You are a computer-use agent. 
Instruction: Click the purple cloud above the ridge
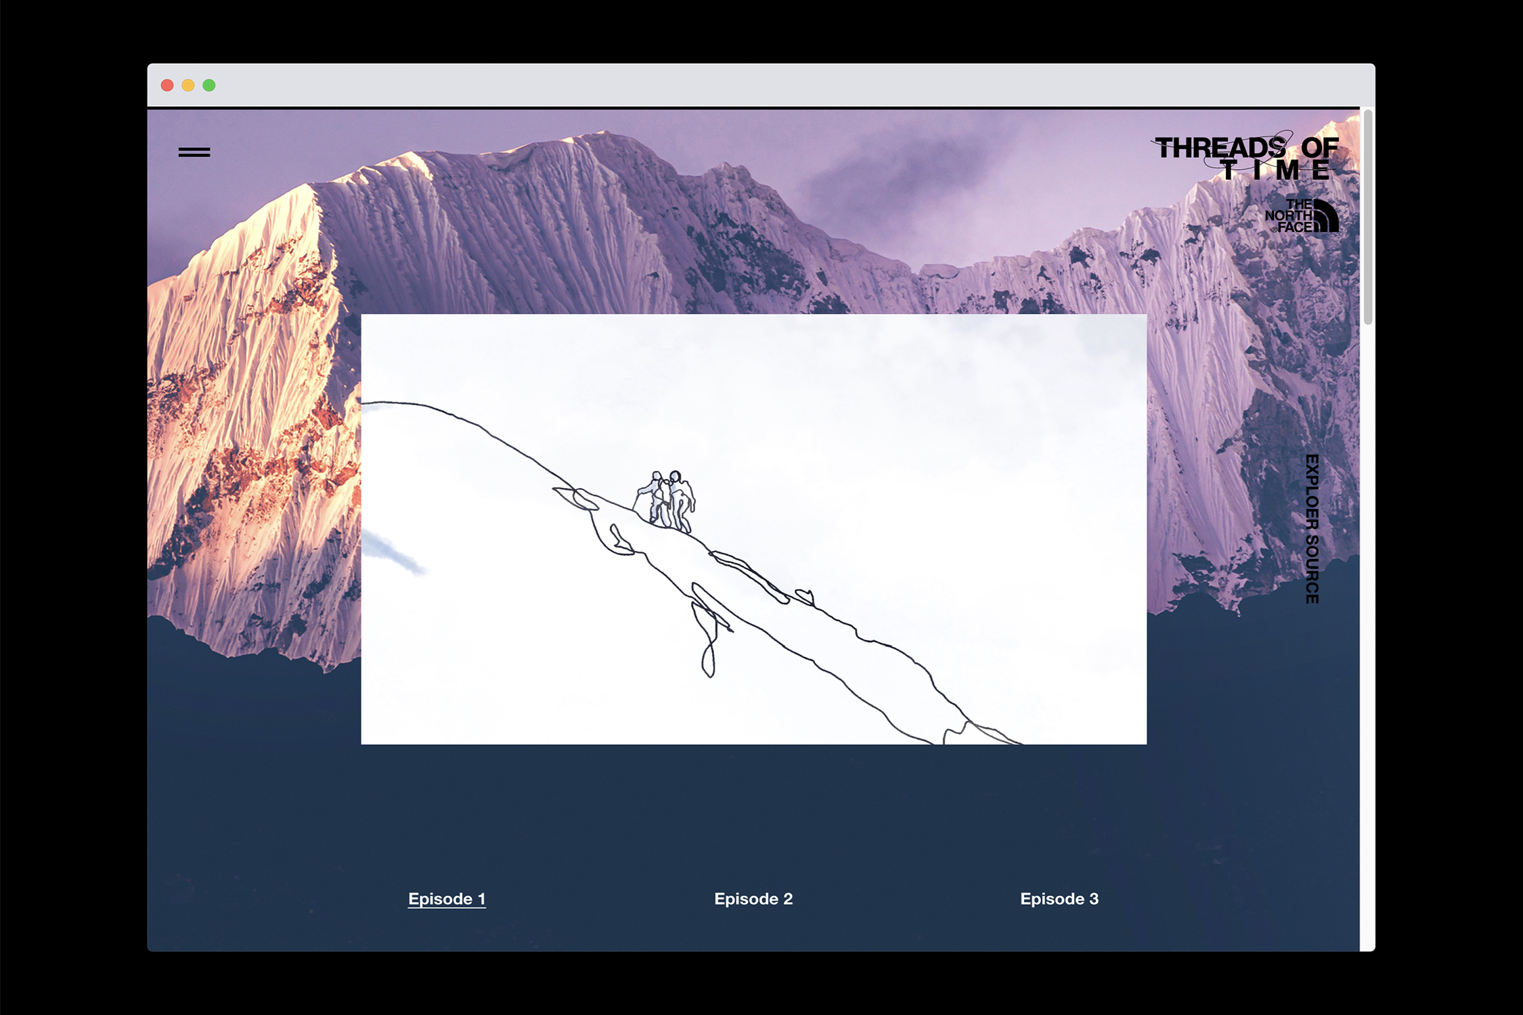[900, 176]
